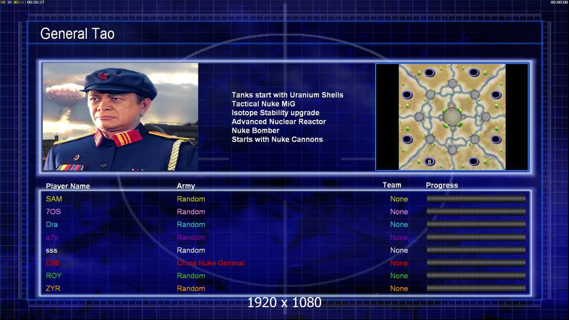Select "Nuke Bomber" line
This screenshot has width=569, height=320.
(x=256, y=131)
